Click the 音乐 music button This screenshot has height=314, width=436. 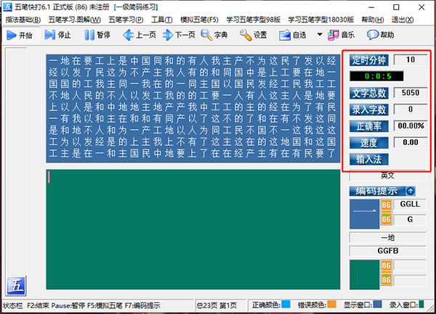pos(341,35)
